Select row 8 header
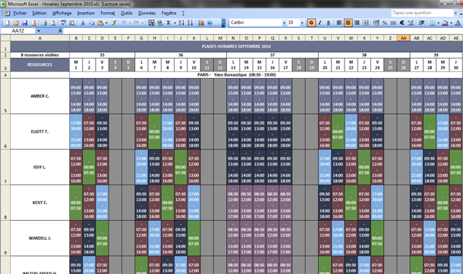Screen dimensions: 463x274 tap(5, 203)
